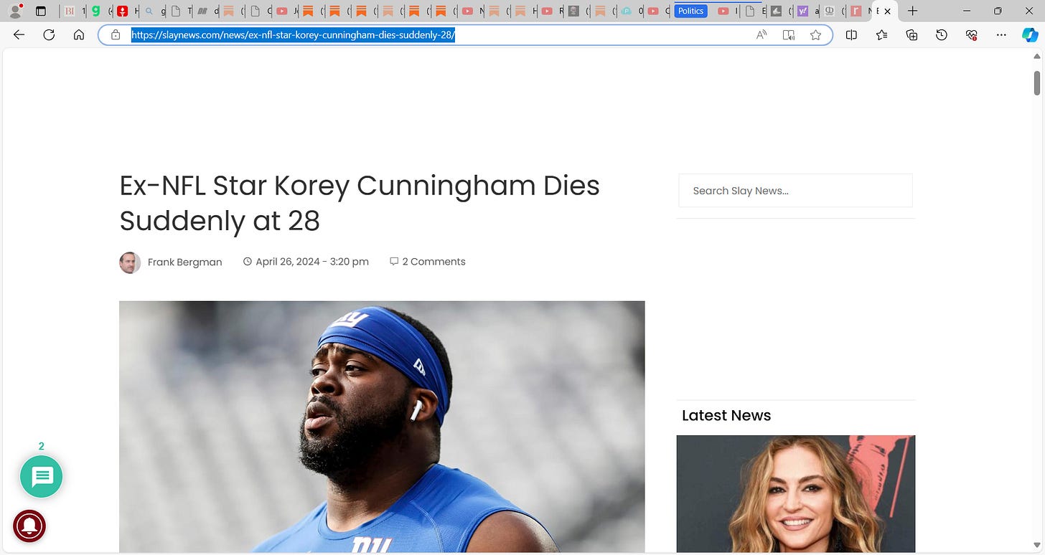Expand the Politics tab group
This screenshot has width=1045, height=555.
690,11
